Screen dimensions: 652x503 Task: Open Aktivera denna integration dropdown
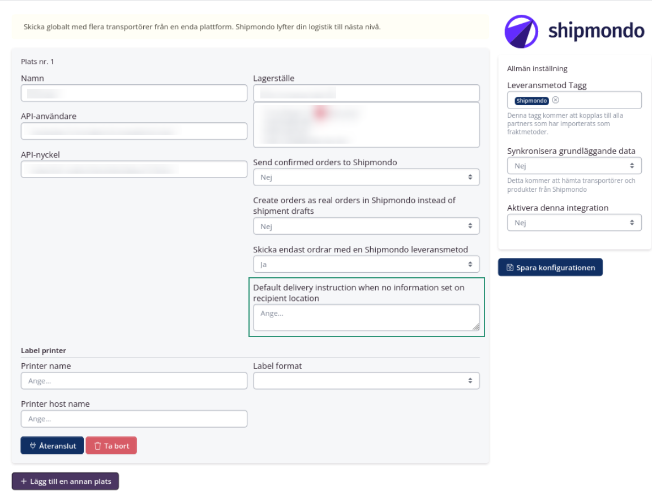coord(574,223)
